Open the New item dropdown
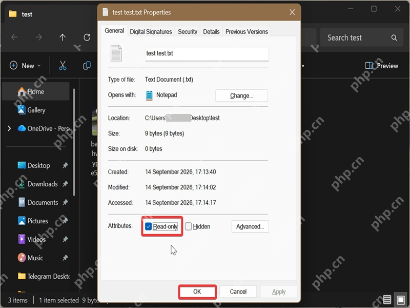This screenshot has width=410, height=308. coord(25,66)
